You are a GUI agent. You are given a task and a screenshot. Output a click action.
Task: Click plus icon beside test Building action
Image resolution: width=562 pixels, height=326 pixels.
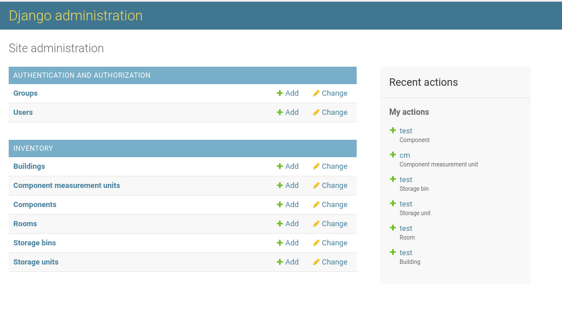pos(393,252)
